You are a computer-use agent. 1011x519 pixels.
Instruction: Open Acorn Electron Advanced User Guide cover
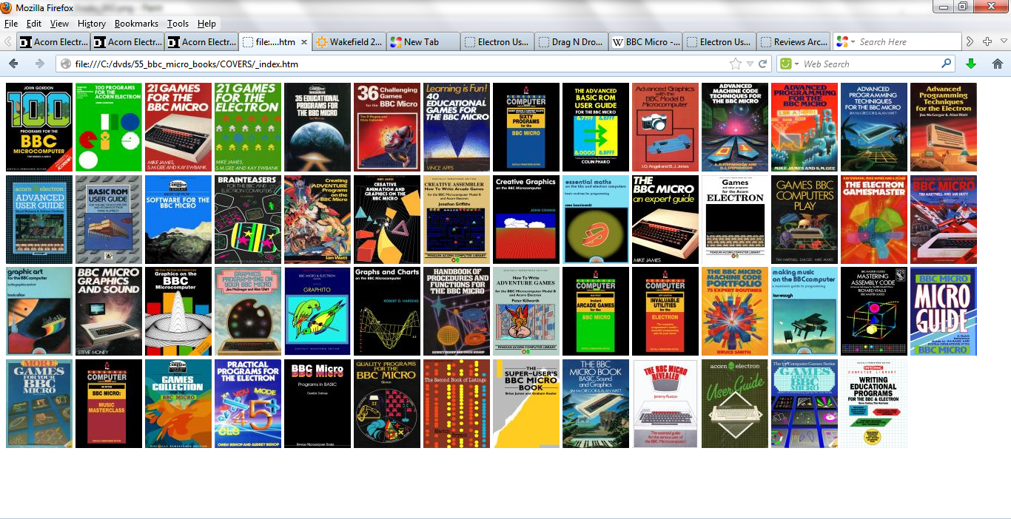pos(39,220)
